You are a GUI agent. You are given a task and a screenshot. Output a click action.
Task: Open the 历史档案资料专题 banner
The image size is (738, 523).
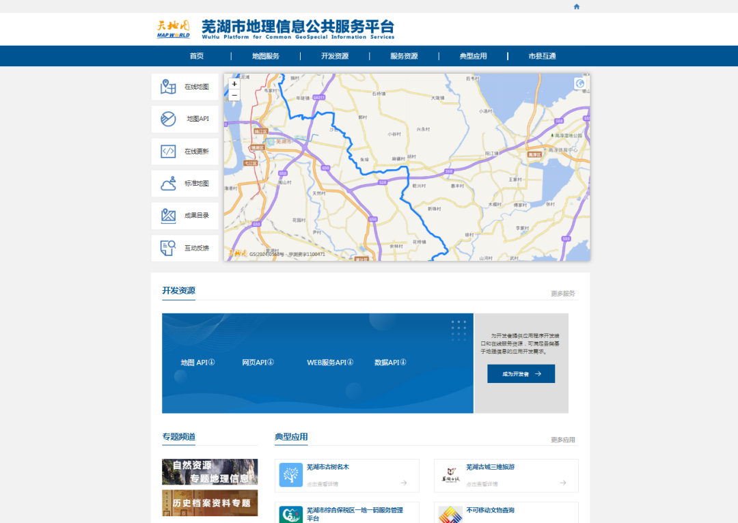(210, 503)
